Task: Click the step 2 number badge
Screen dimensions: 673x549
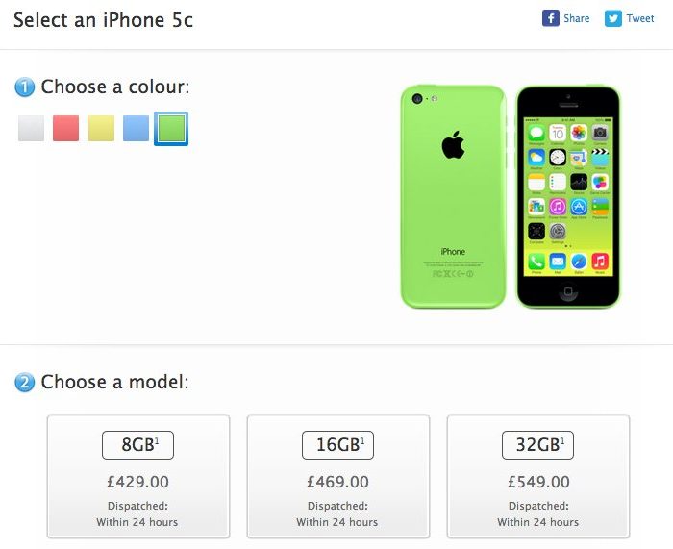Action: click(x=24, y=382)
